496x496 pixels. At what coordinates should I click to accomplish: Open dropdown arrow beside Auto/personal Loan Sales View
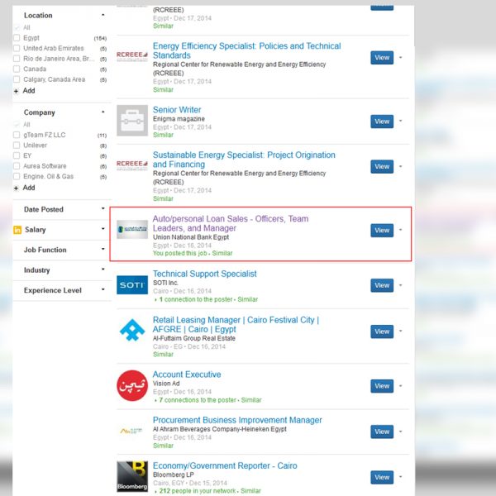[400, 230]
